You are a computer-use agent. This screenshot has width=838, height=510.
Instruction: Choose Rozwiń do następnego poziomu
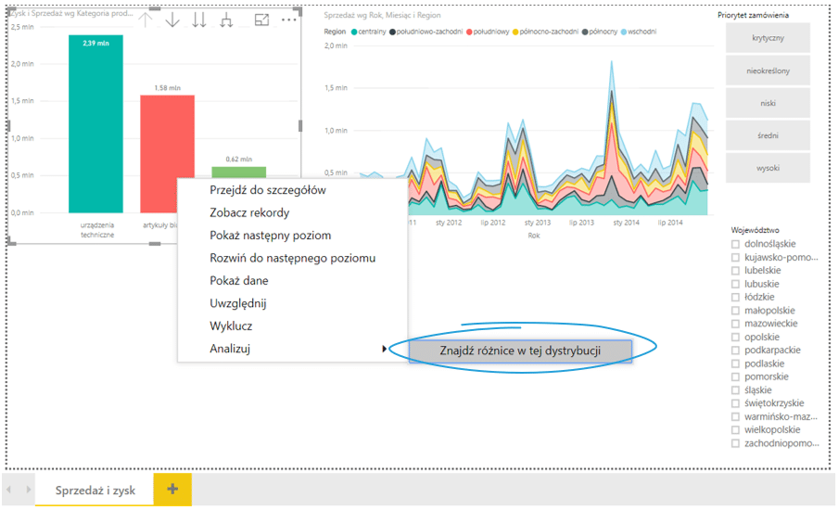click(x=292, y=258)
